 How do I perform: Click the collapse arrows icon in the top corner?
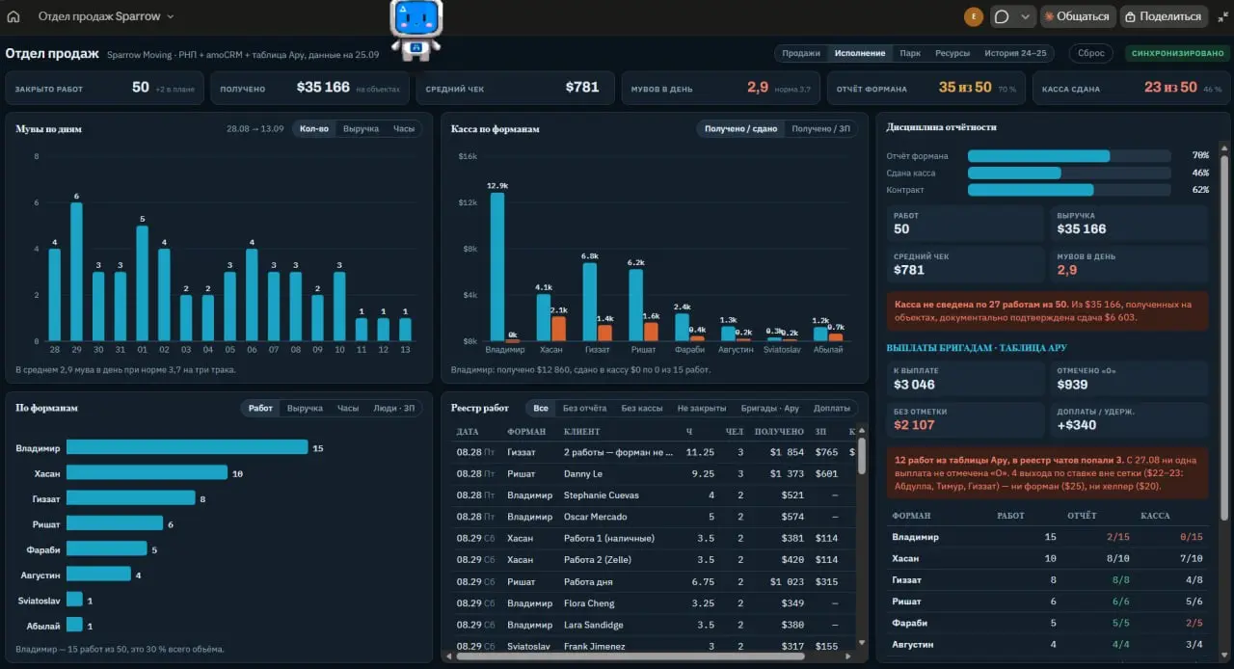tap(1223, 16)
